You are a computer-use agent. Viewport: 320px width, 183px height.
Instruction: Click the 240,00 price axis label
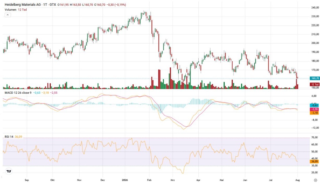[315, 7]
